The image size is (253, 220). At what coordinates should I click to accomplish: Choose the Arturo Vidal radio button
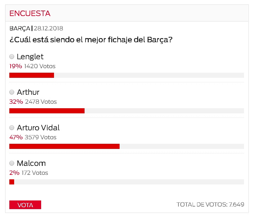pyautogui.click(x=12, y=128)
